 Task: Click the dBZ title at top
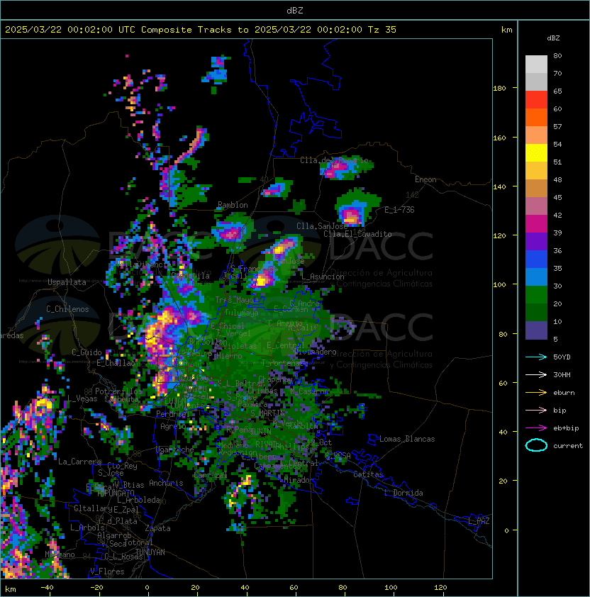click(x=295, y=10)
